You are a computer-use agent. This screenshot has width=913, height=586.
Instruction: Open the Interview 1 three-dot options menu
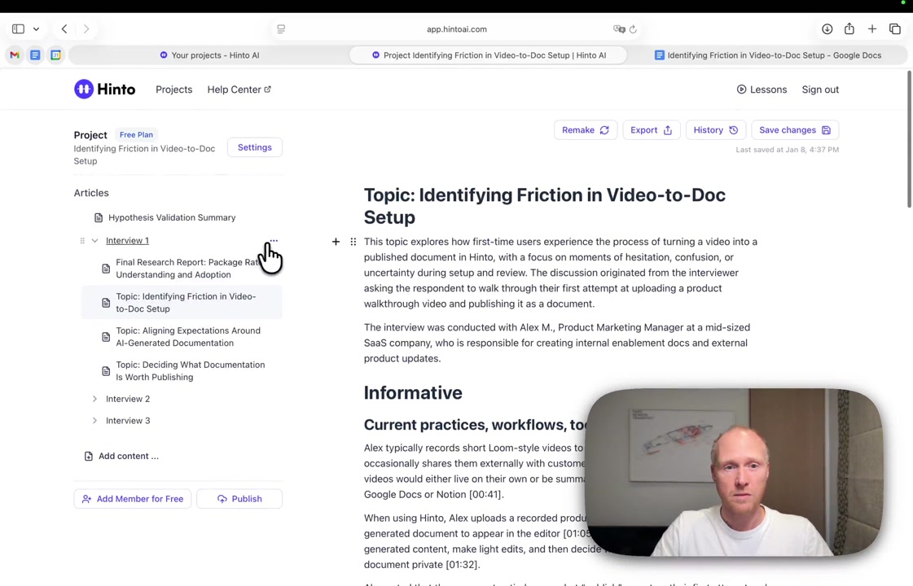click(x=274, y=241)
